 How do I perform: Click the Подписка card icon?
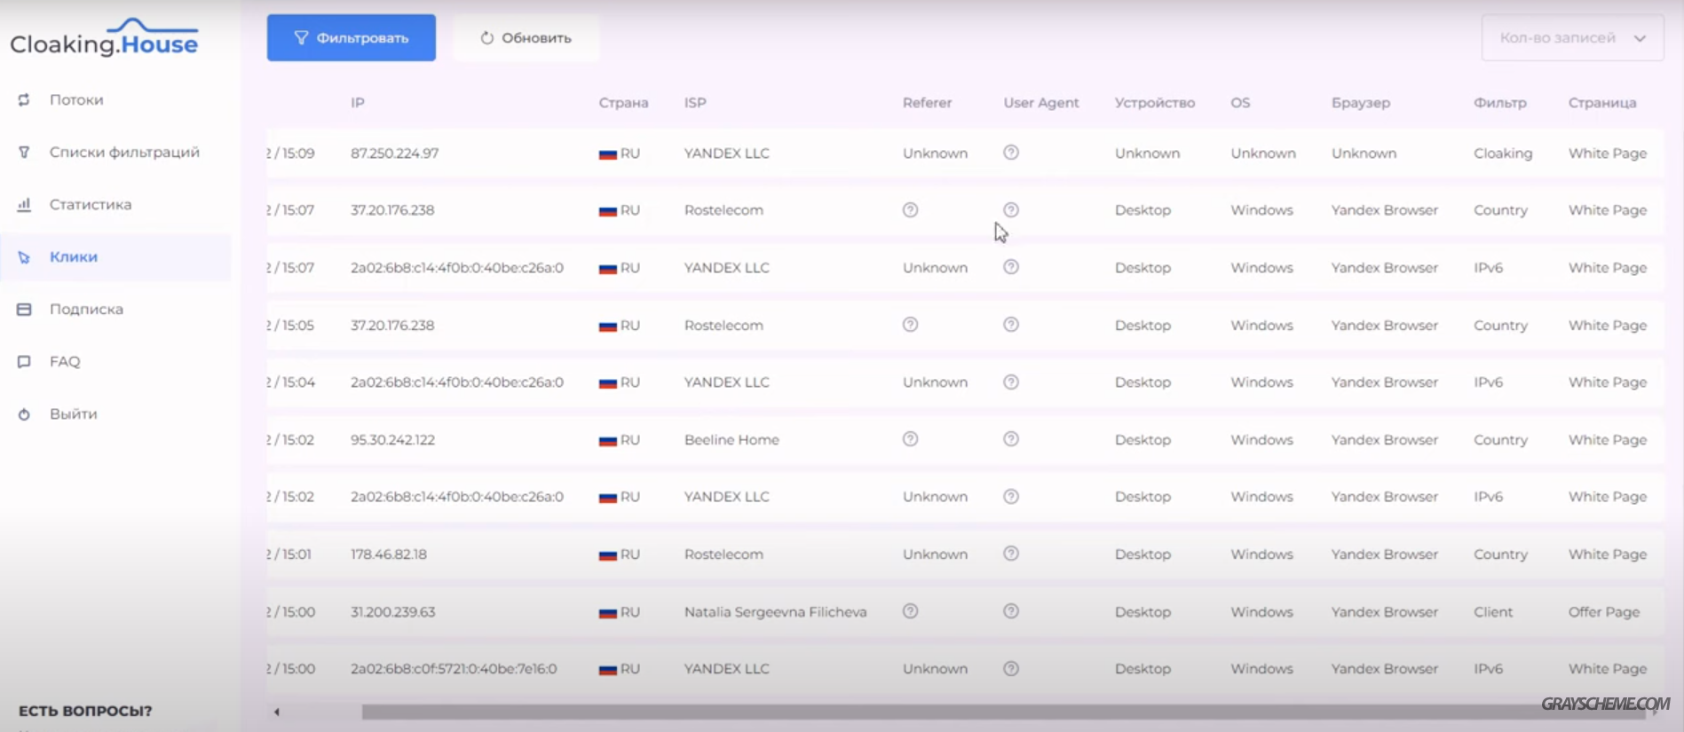point(24,309)
